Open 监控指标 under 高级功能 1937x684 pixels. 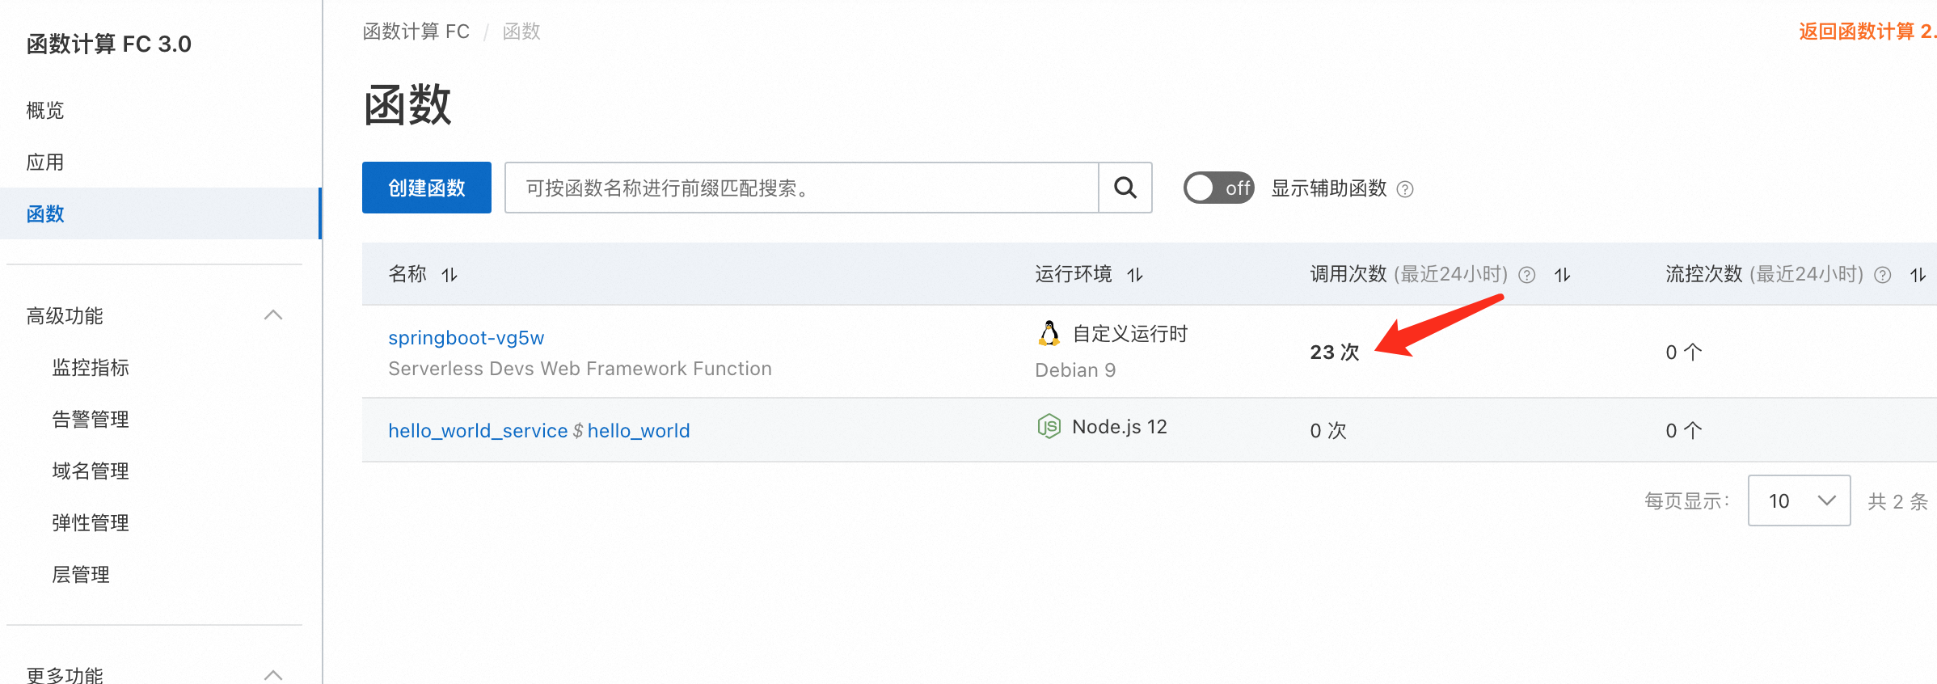pos(91,367)
